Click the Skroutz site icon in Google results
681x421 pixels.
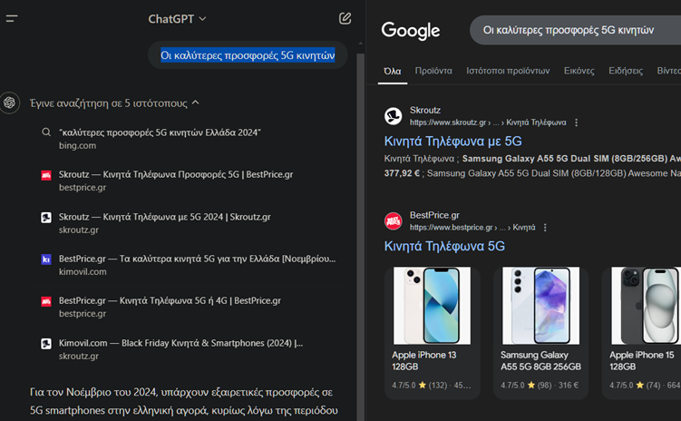[393, 116]
